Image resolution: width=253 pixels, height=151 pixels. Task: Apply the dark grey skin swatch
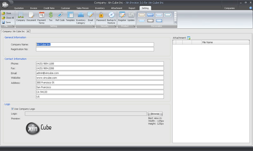151,20
